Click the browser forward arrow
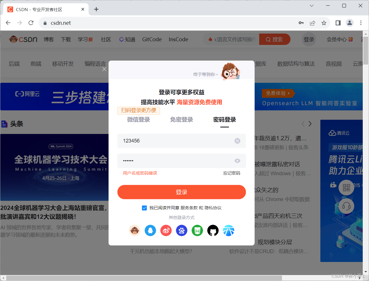The height and width of the screenshot is (281, 369). click(19, 23)
